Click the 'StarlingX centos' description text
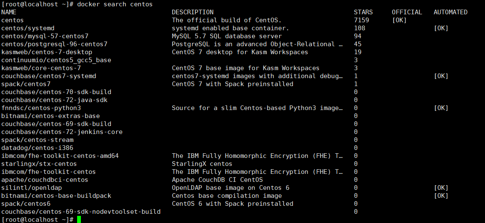 pos(202,164)
